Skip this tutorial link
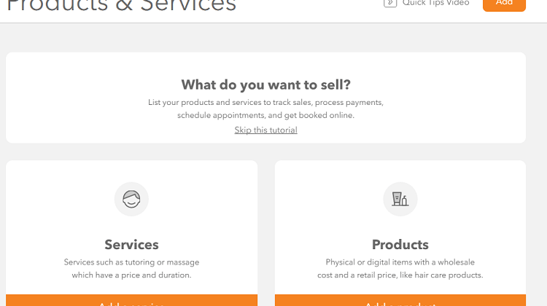Image resolution: width=547 pixels, height=306 pixels. click(265, 130)
